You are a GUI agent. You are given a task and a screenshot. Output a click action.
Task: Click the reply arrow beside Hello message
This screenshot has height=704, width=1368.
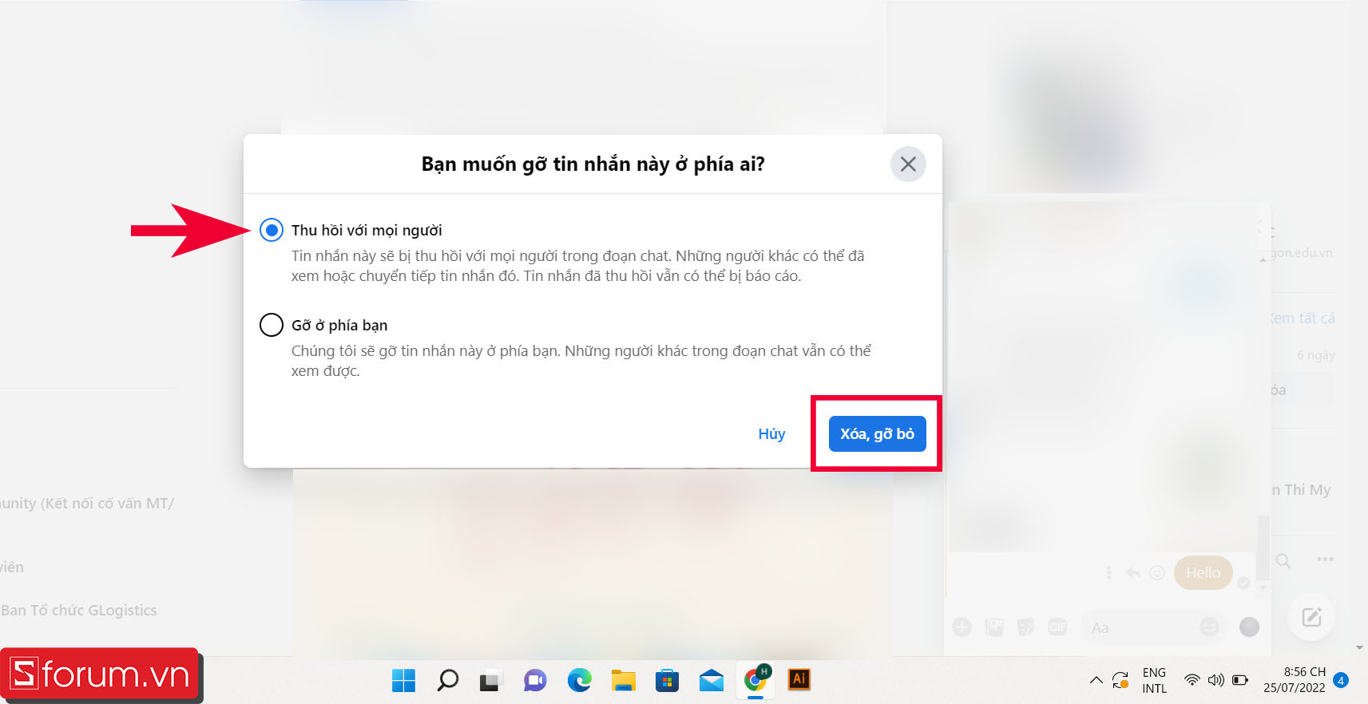[x=1132, y=572]
